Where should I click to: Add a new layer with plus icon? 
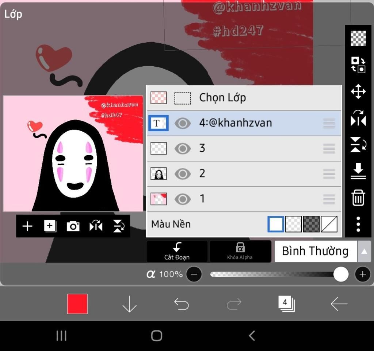point(27,226)
